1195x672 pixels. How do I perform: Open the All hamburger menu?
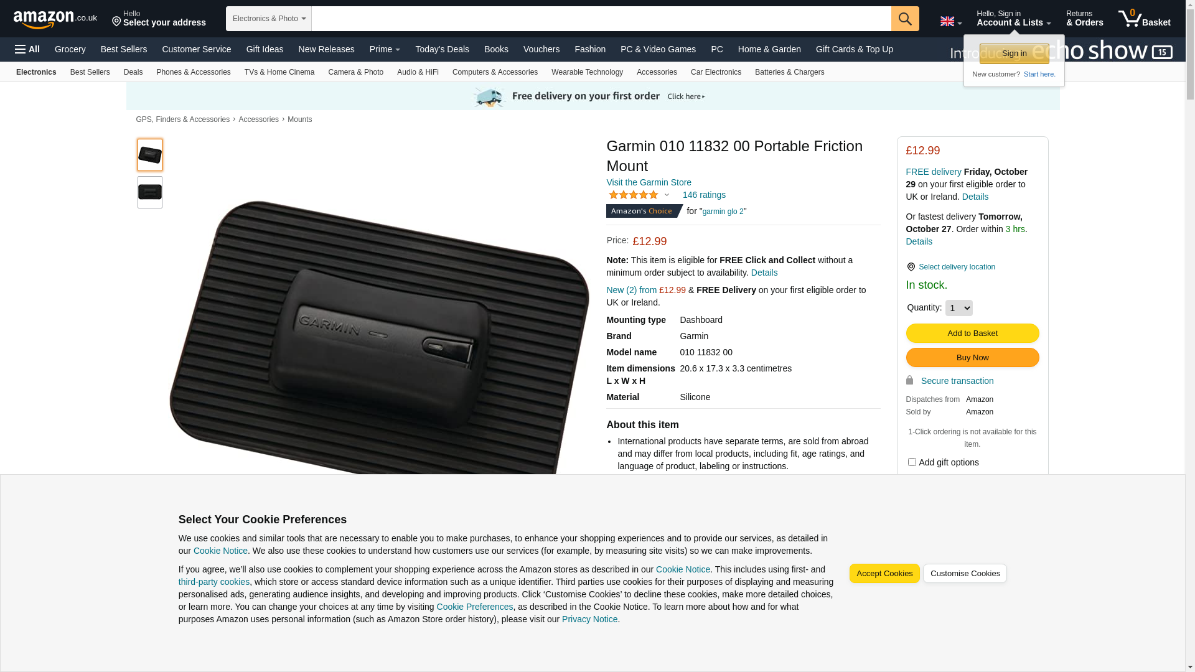(x=27, y=49)
